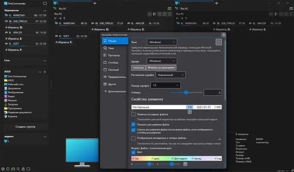
Task: Click Извлечь D: eject icon in sidebar
Action: (x=6, y=27)
